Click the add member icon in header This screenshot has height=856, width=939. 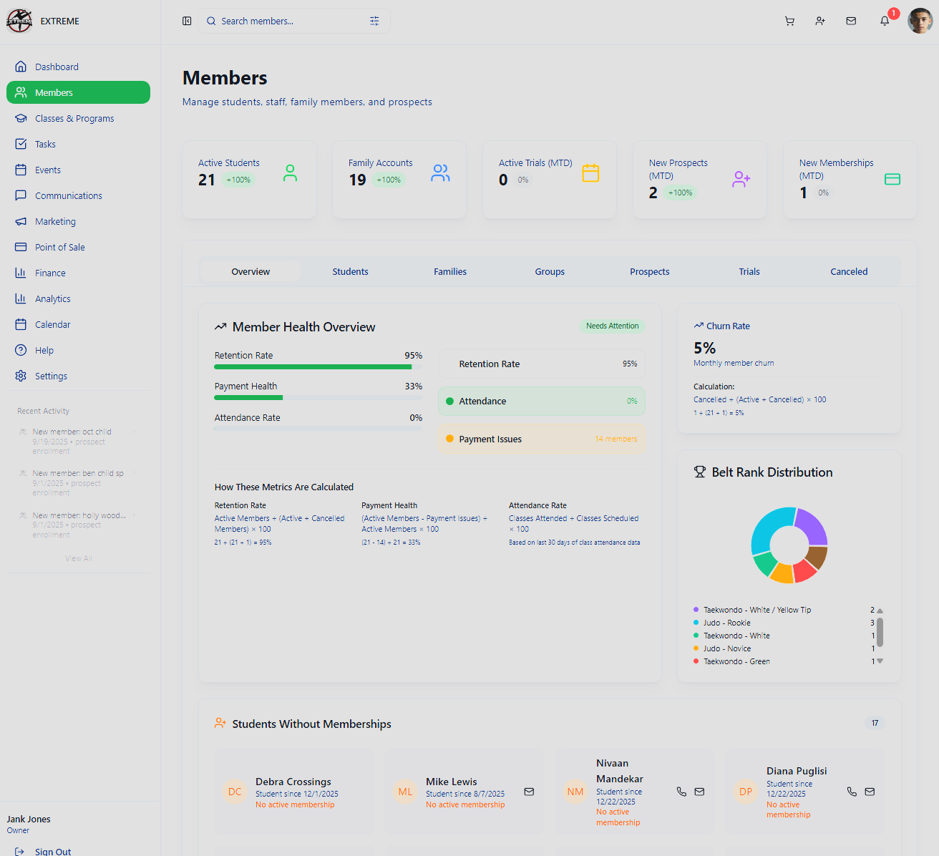click(x=820, y=21)
